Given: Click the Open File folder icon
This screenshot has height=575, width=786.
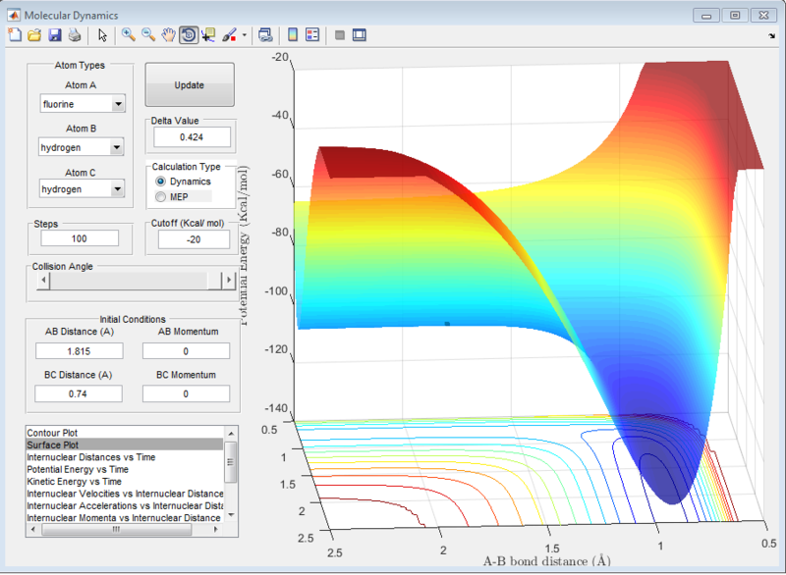Looking at the screenshot, I should point(34,35).
